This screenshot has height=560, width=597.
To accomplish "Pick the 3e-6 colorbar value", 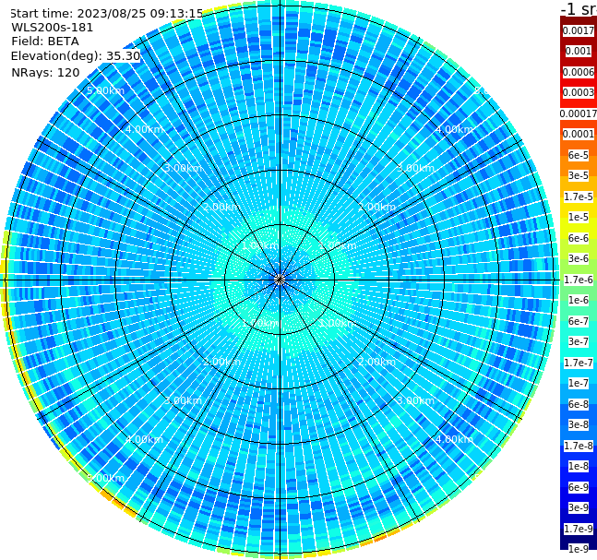I will tap(579, 258).
